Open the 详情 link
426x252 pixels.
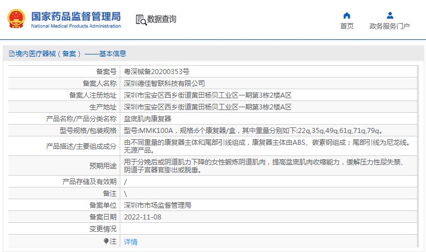pyautogui.click(x=131, y=242)
